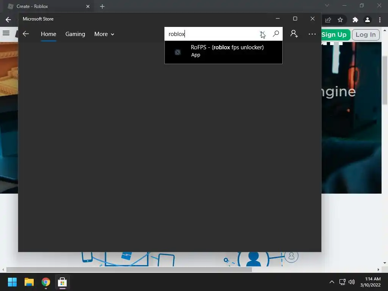The image size is (388, 291).
Task: Expand the More dropdown menu
Action: [x=104, y=34]
